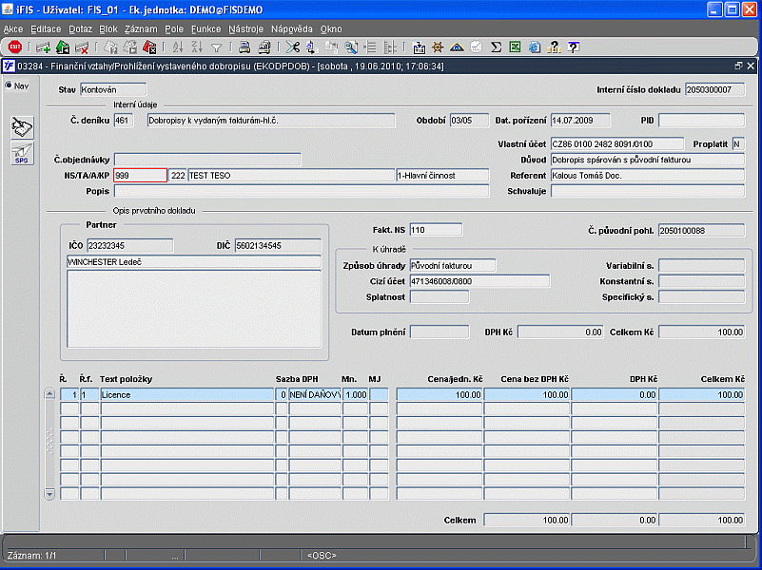Click the Proplatit field with N
This screenshot has height=570, width=762.
click(738, 144)
